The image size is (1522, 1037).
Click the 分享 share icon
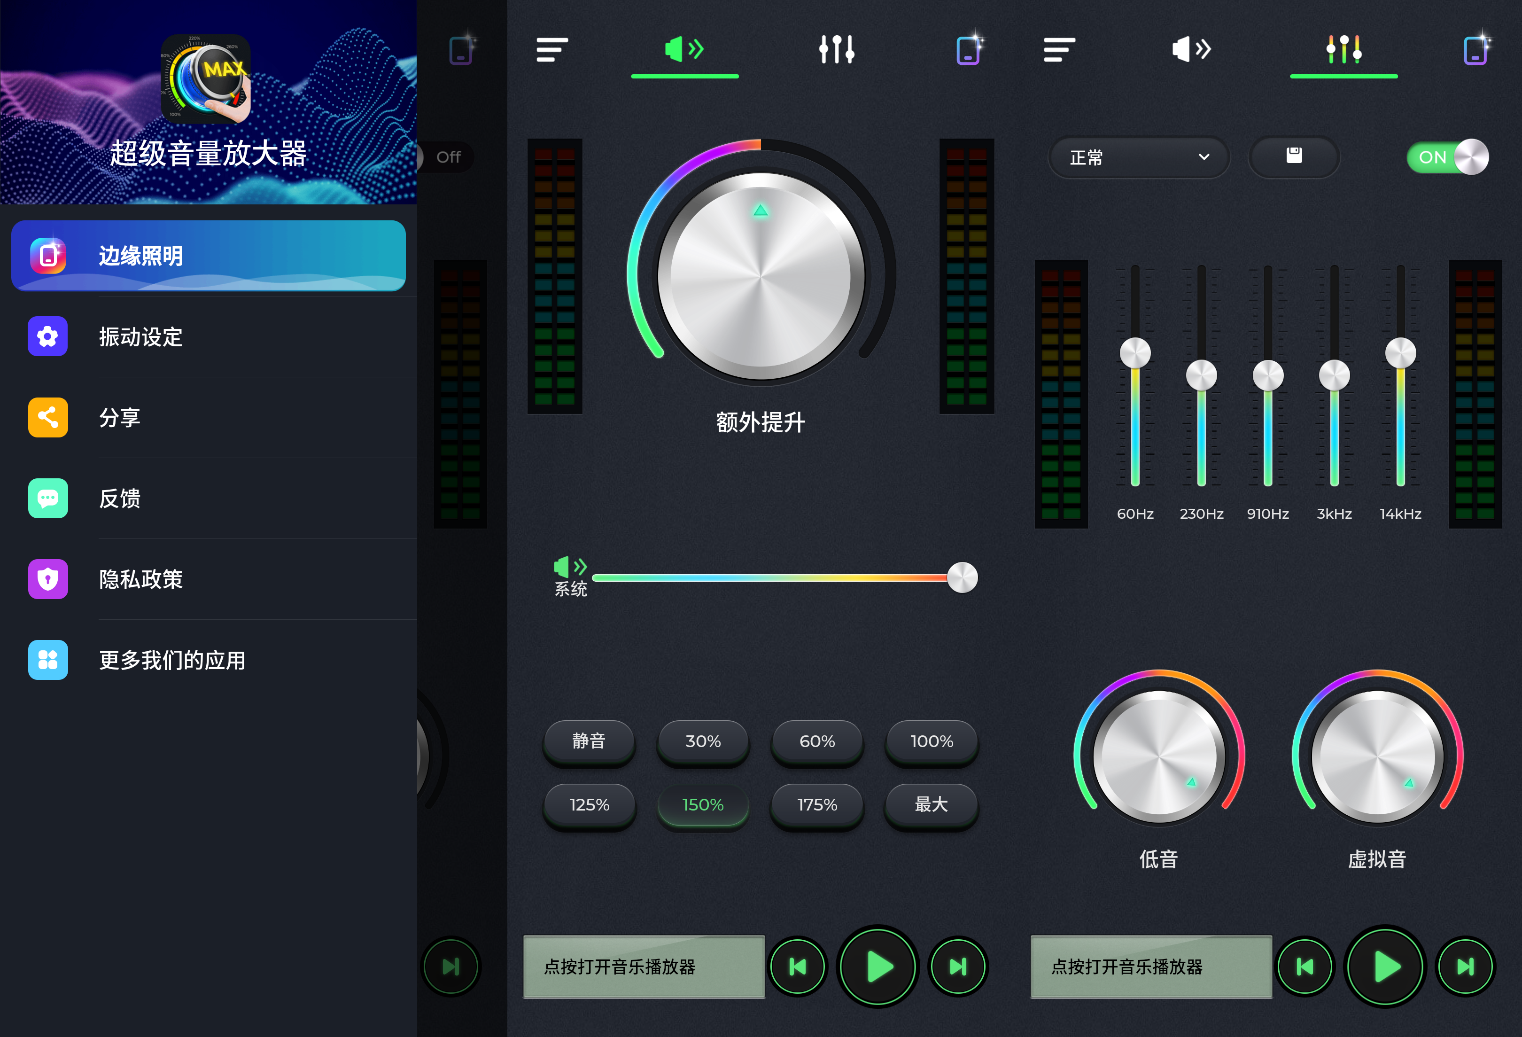[x=48, y=417]
